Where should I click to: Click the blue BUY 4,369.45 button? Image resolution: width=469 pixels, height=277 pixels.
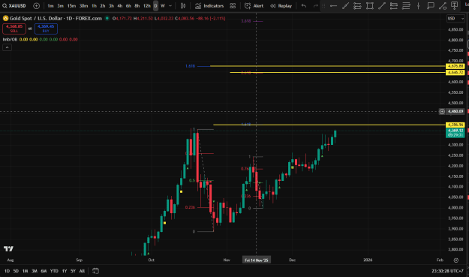pos(46,29)
